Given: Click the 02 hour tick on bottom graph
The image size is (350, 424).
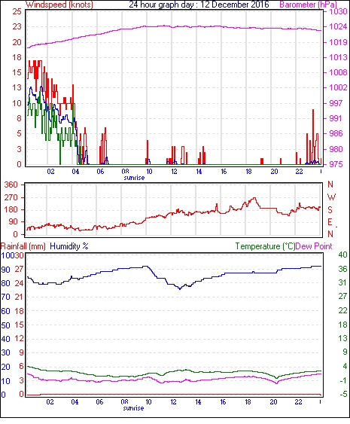Looking at the screenshot, I should [50, 402].
